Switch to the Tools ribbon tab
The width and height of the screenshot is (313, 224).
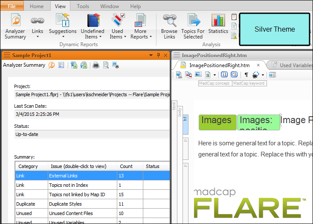coord(83,6)
